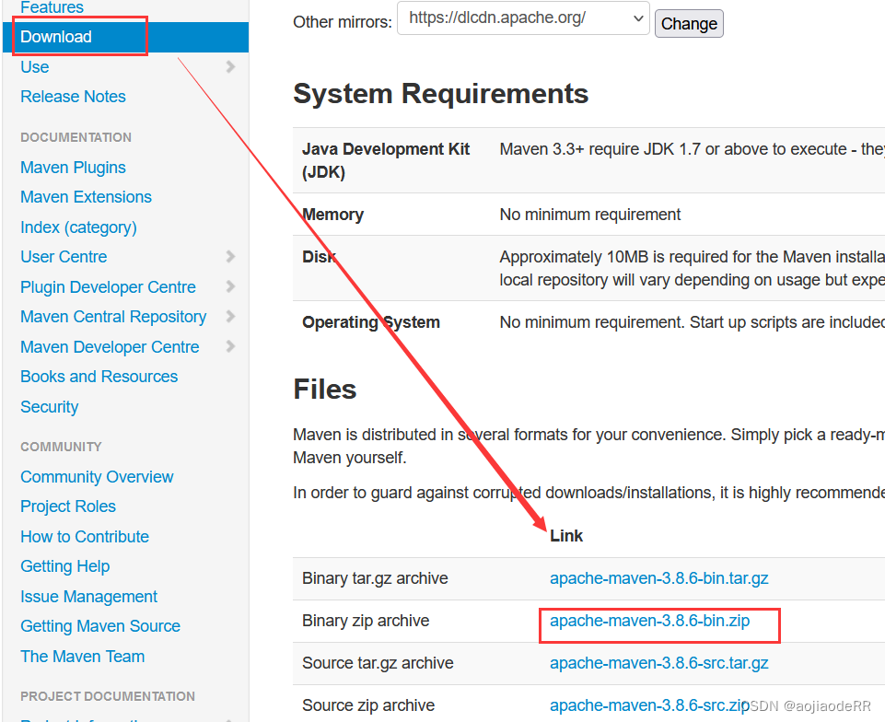Image resolution: width=885 pixels, height=722 pixels.
Task: Expand User Centre chevron arrow
Action: click(x=230, y=256)
